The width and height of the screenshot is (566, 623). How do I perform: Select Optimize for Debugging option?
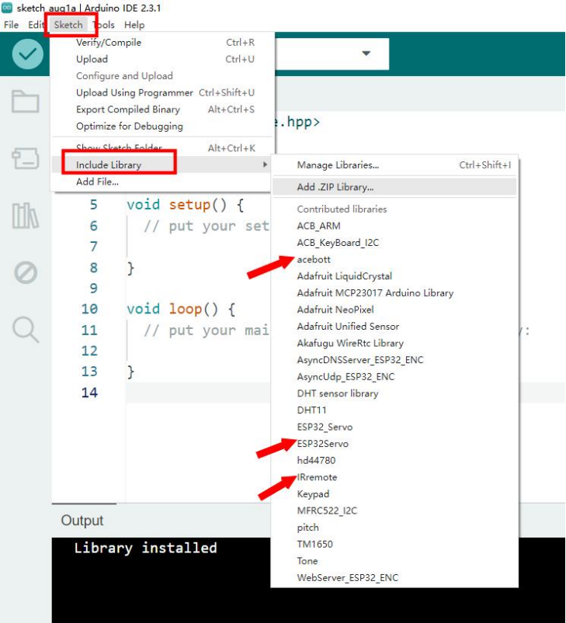coord(130,126)
